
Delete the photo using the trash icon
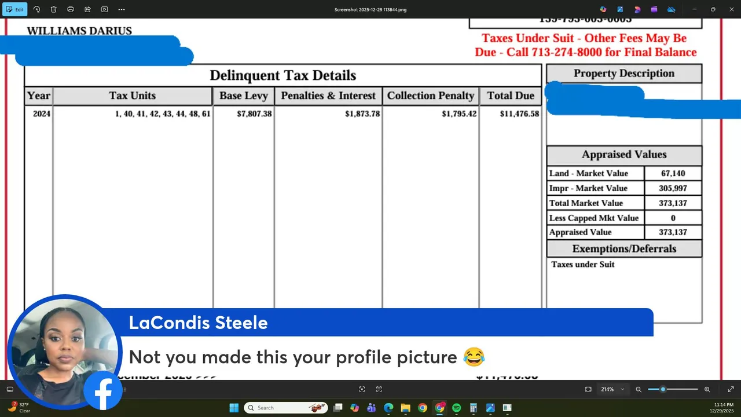point(53,9)
